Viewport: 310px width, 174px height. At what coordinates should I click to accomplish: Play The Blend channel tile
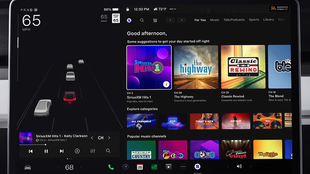[280, 67]
